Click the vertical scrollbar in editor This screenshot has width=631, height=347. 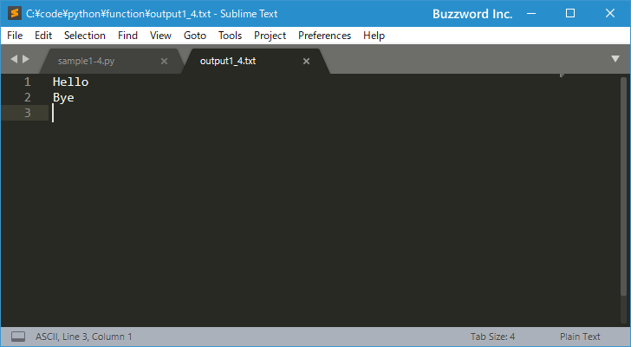click(624, 200)
